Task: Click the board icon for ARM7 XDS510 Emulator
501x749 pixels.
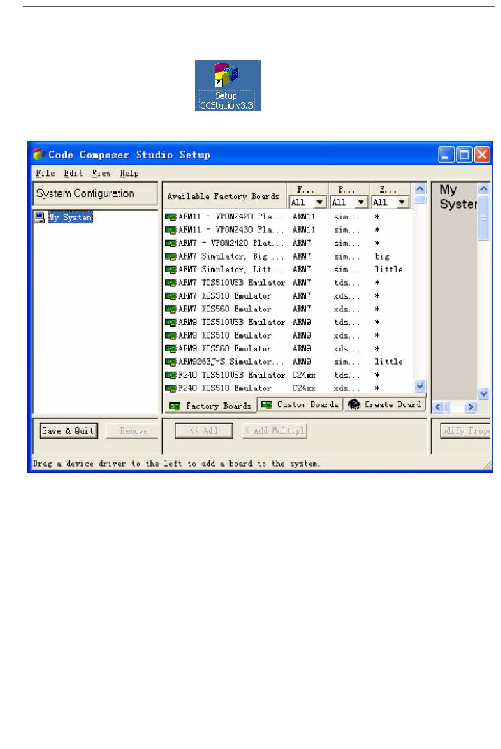Action: point(170,296)
